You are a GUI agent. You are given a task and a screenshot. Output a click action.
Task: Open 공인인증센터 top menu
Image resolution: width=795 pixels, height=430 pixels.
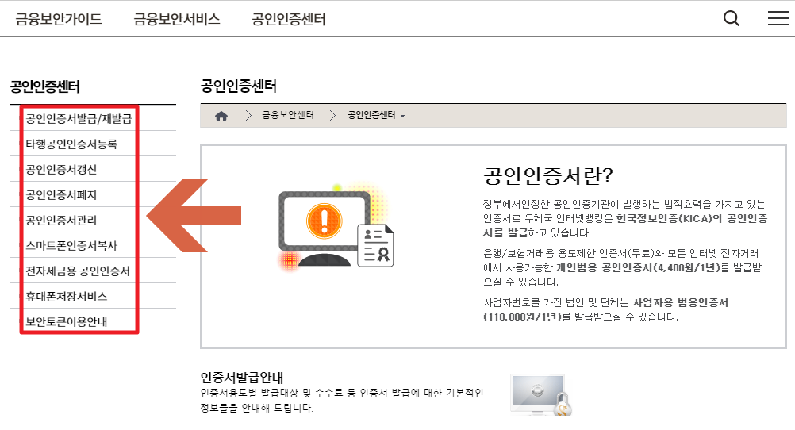coord(289,19)
